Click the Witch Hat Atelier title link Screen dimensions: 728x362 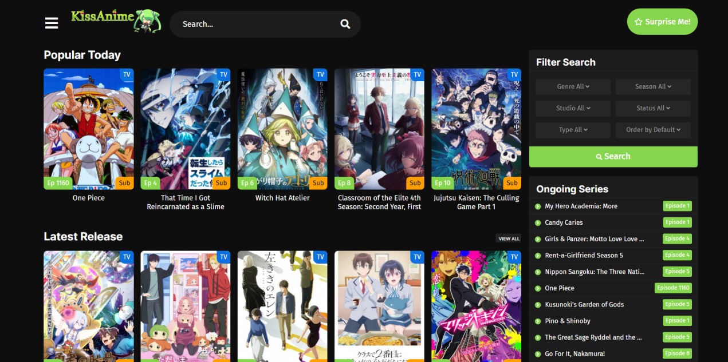282,198
